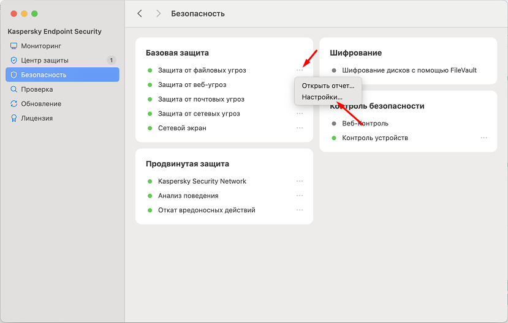The width and height of the screenshot is (508, 323).
Task: Open more options for Защита от файловых угроз
Action: coord(300,70)
